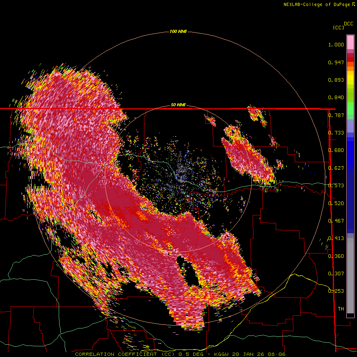Screen dimensions: 357x357
Task: Click the 0.467 scale value
Action: pos(336,221)
